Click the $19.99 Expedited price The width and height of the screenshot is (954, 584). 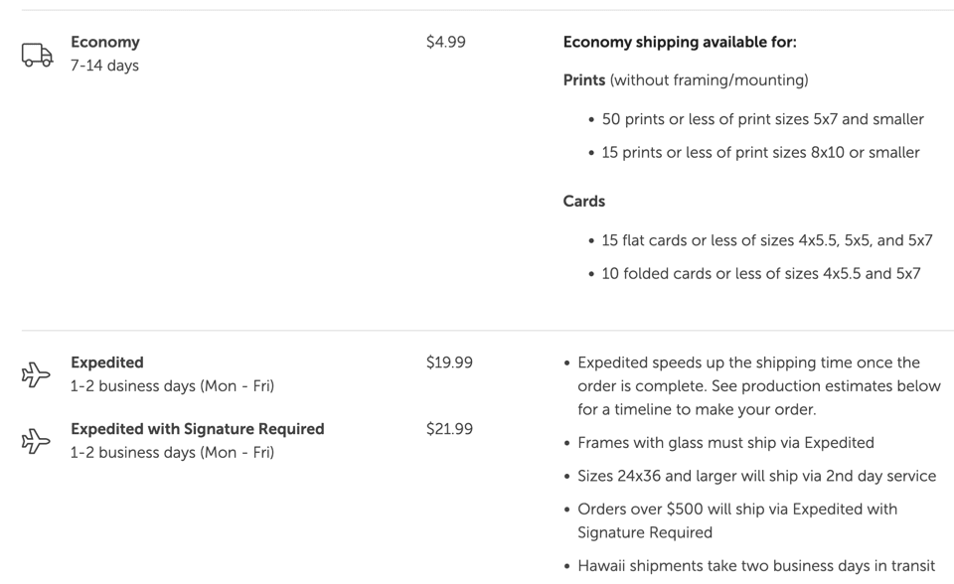(x=449, y=363)
